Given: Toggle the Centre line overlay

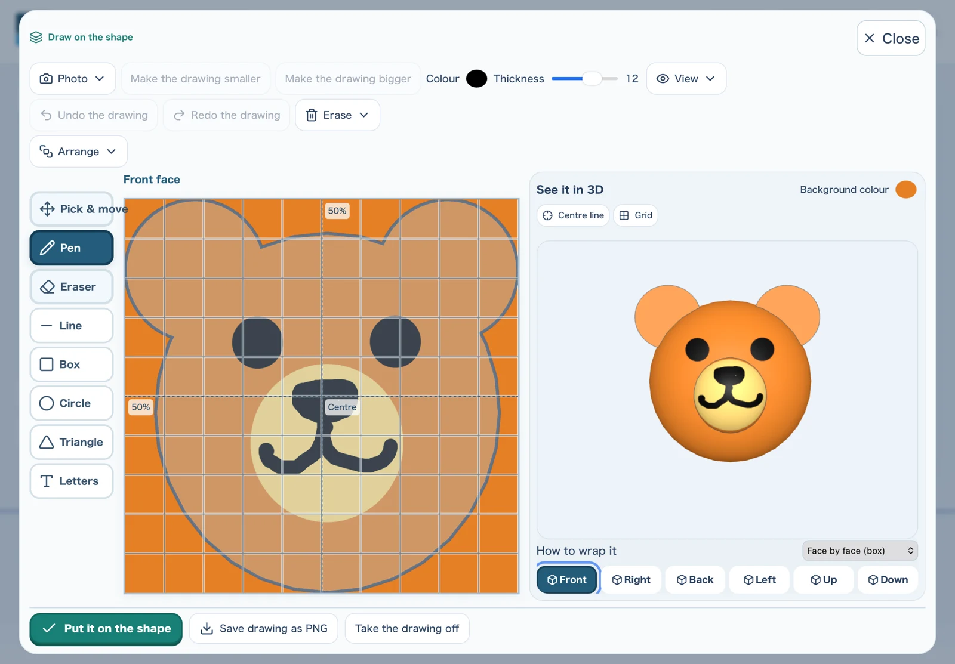Looking at the screenshot, I should pyautogui.click(x=573, y=215).
